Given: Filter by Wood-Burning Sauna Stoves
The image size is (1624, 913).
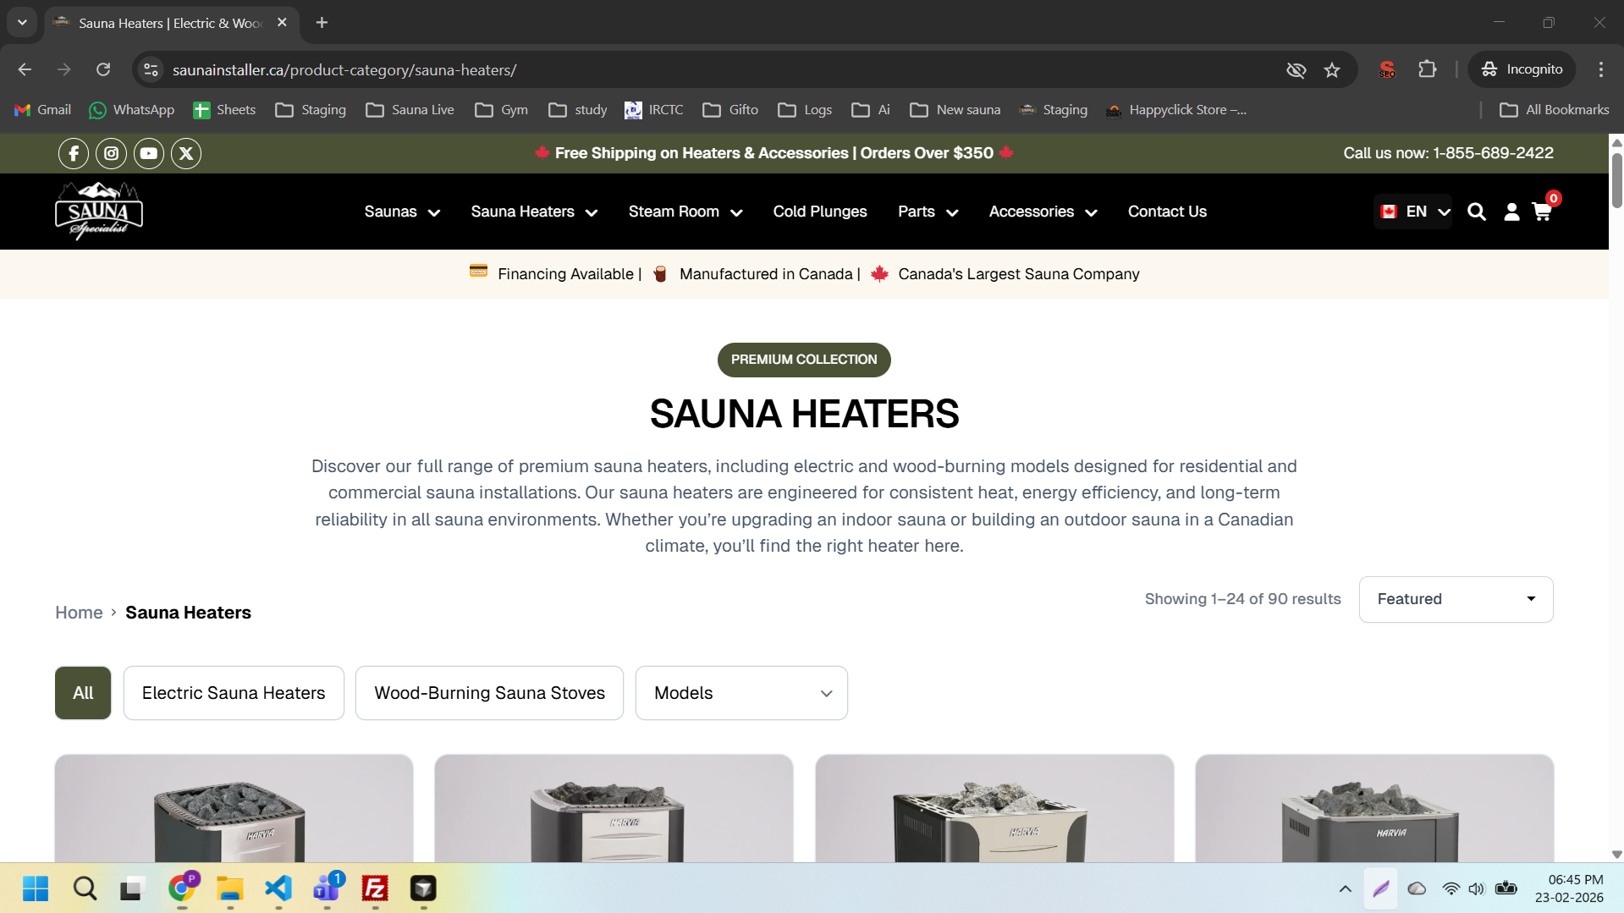Looking at the screenshot, I should (x=489, y=693).
